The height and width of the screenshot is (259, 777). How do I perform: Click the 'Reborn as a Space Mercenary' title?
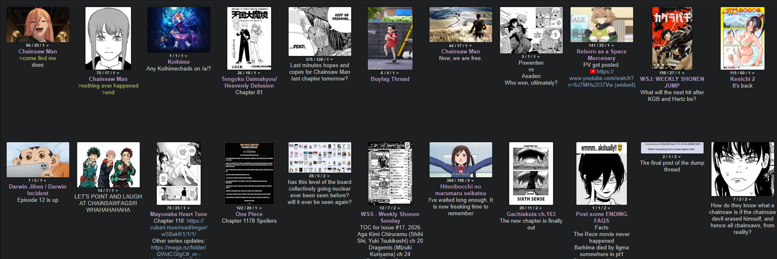point(601,55)
